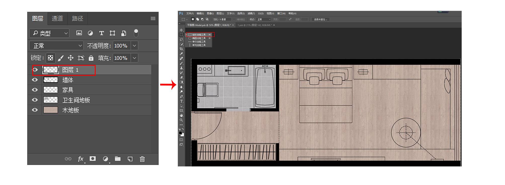505x185 pixels.
Task: Select the Dodge tool
Action: click(x=181, y=92)
